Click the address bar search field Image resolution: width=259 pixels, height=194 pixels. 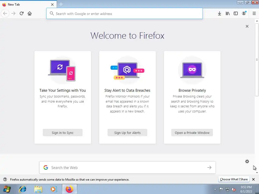tap(124, 14)
